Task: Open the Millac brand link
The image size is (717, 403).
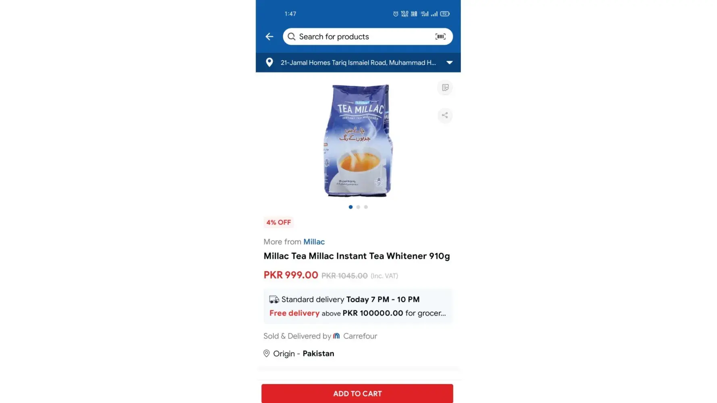Action: tap(314, 242)
